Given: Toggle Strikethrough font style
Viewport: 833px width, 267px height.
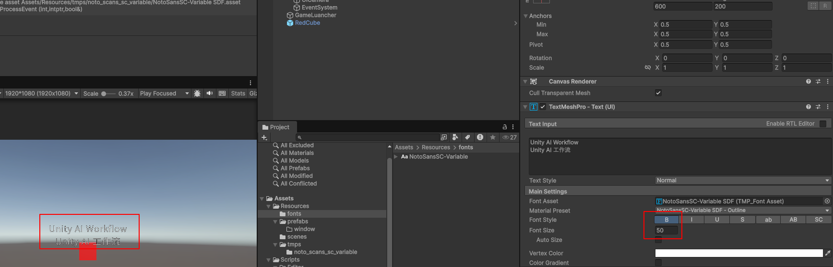Looking at the screenshot, I should click(742, 220).
